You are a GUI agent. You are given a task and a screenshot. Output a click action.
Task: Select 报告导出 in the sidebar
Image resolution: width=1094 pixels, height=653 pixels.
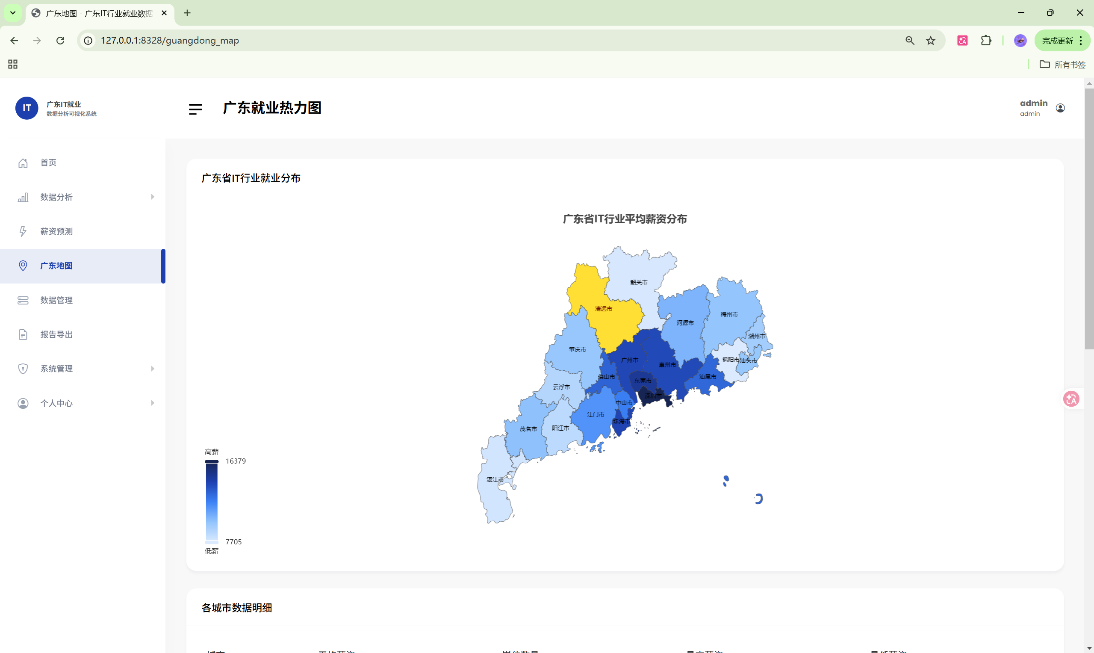(x=56, y=334)
